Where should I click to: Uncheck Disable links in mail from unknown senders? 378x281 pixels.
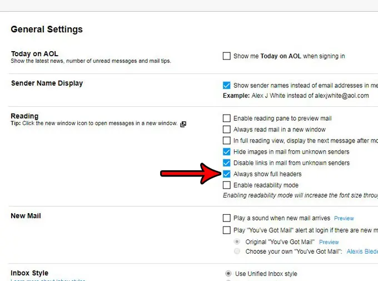226,163
